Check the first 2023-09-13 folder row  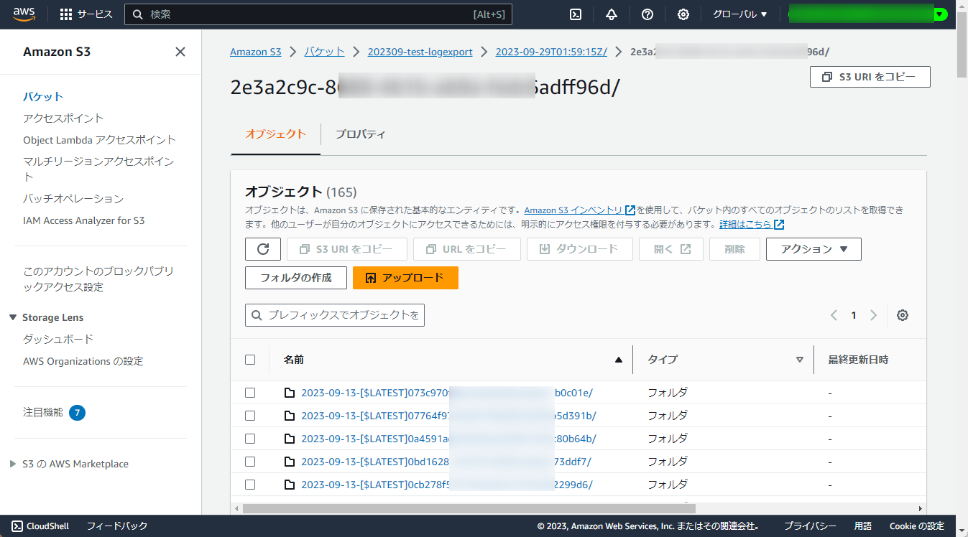tap(249, 393)
